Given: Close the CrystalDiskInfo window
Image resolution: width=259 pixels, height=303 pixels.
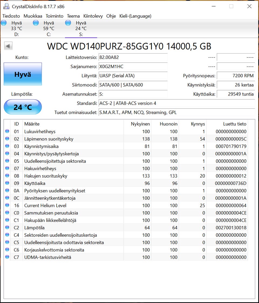Looking at the screenshot, I should [249, 6].
